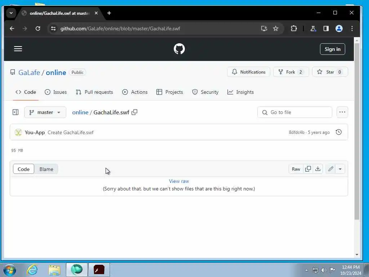Select the Code view toggle
The height and width of the screenshot is (277, 369).
[x=23, y=169]
